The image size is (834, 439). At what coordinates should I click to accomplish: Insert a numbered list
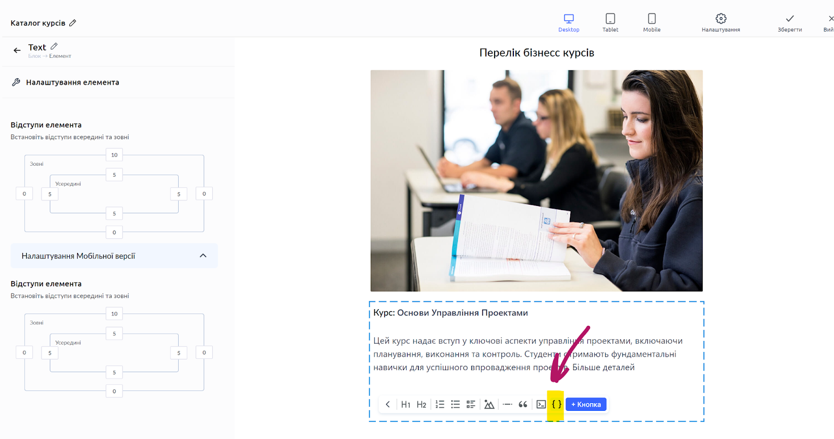[440, 405]
